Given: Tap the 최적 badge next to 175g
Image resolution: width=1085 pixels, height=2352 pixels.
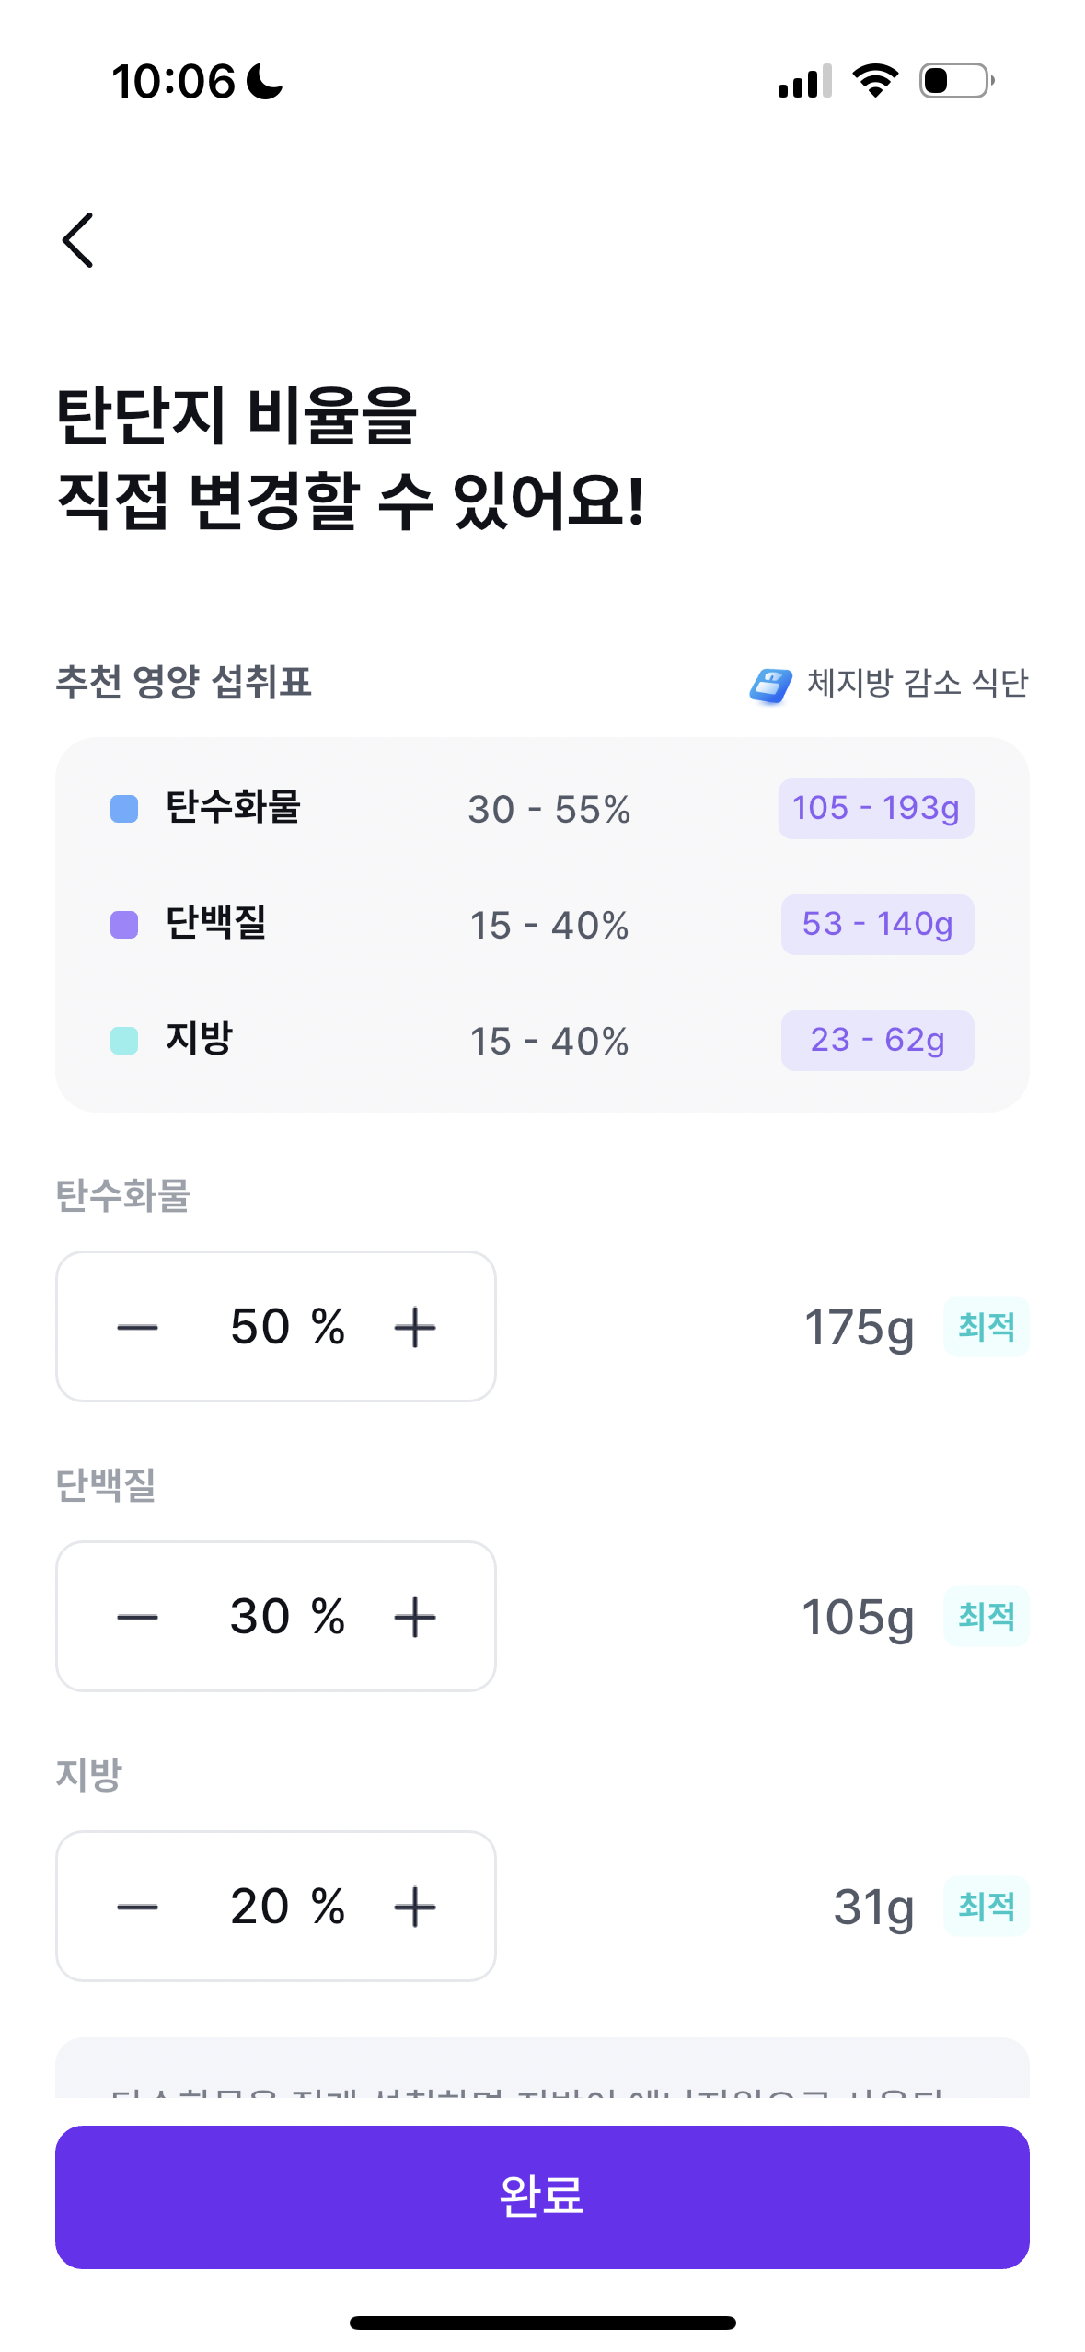Looking at the screenshot, I should [986, 1327].
